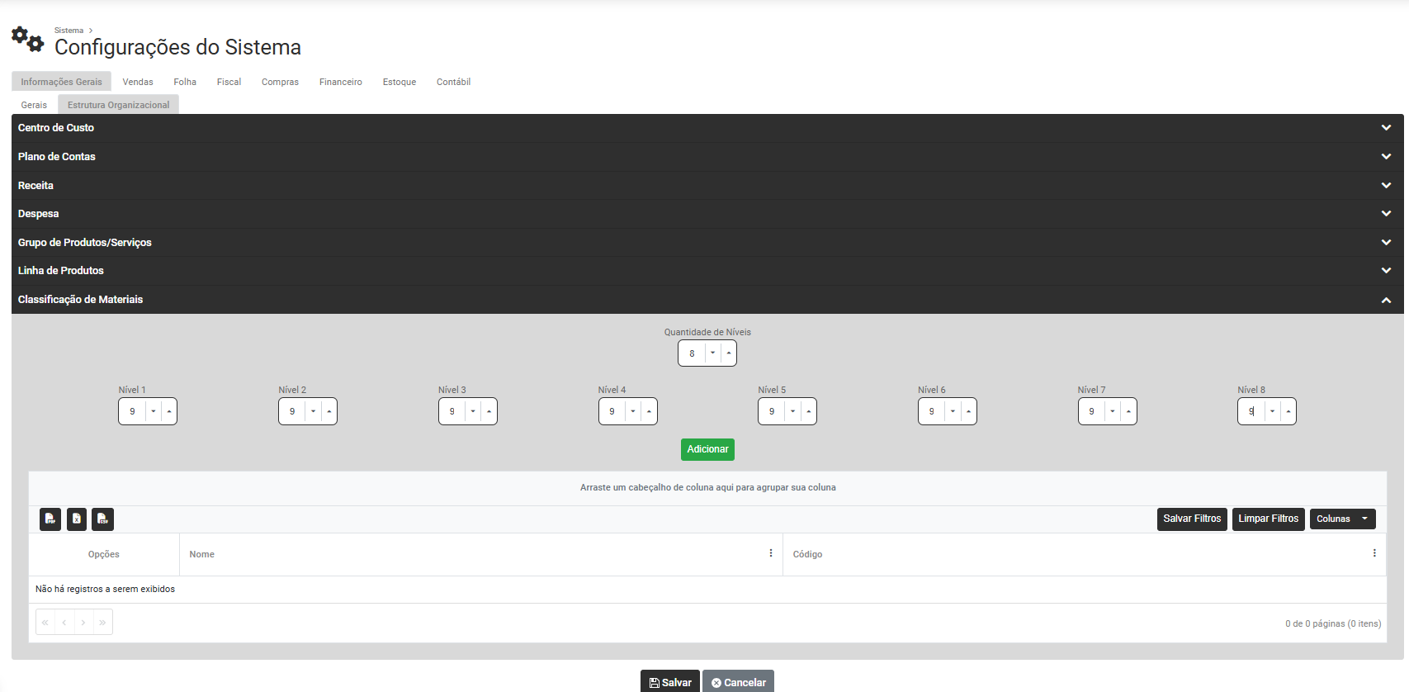Export the grid to Excel
Viewport: 1409px width, 692px height.
77,519
